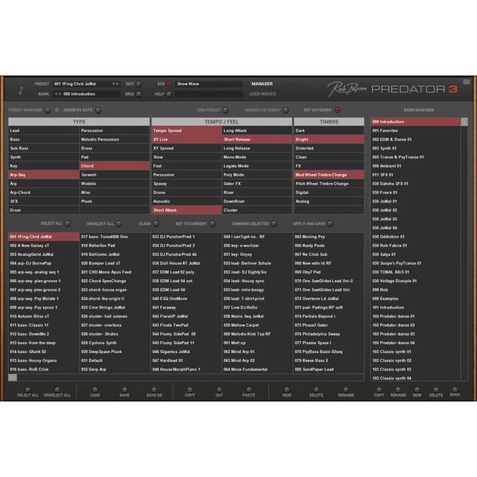The height and width of the screenshot is (477, 477).
Task: Select Bright timbre category
Action: [329, 139]
